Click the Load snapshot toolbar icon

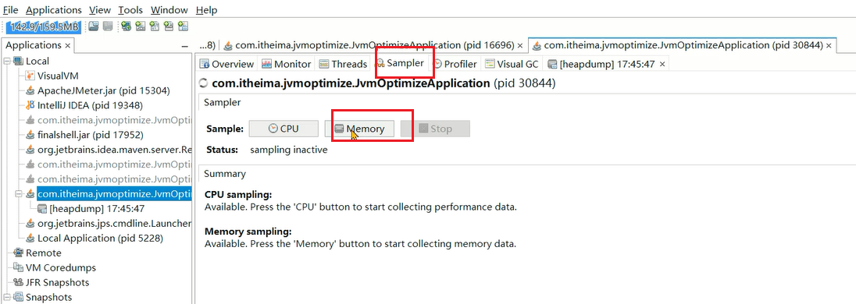point(94,27)
